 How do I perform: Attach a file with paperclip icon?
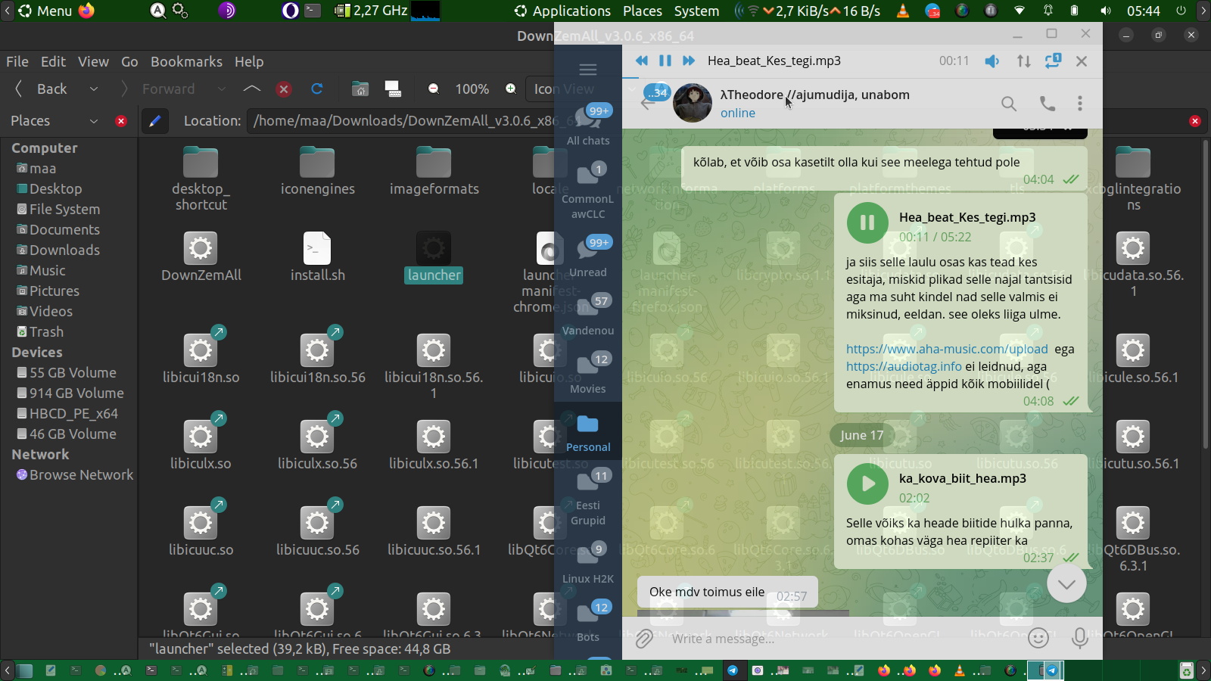pos(643,639)
